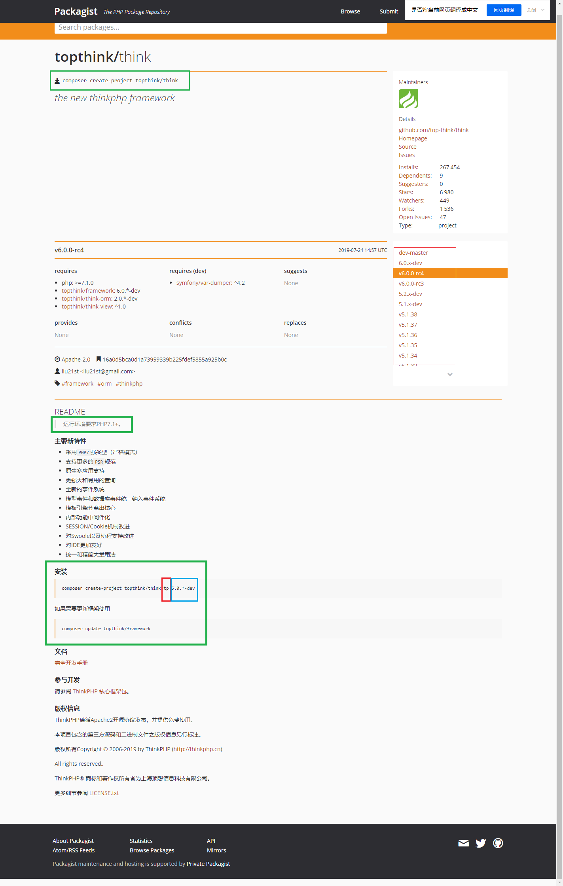The width and height of the screenshot is (563, 886).
Task: Open the translation bar dropdown arrow
Action: [x=543, y=10]
